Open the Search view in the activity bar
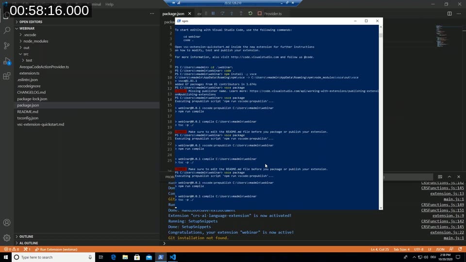 point(7,30)
